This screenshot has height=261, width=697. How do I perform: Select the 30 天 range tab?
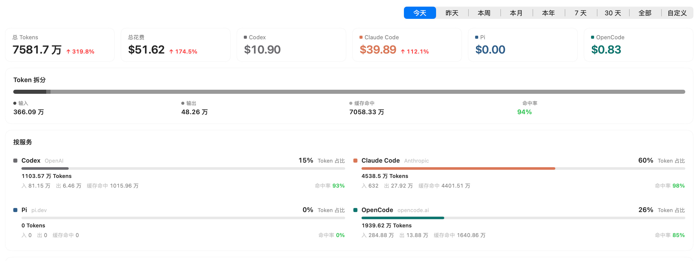(x=613, y=13)
